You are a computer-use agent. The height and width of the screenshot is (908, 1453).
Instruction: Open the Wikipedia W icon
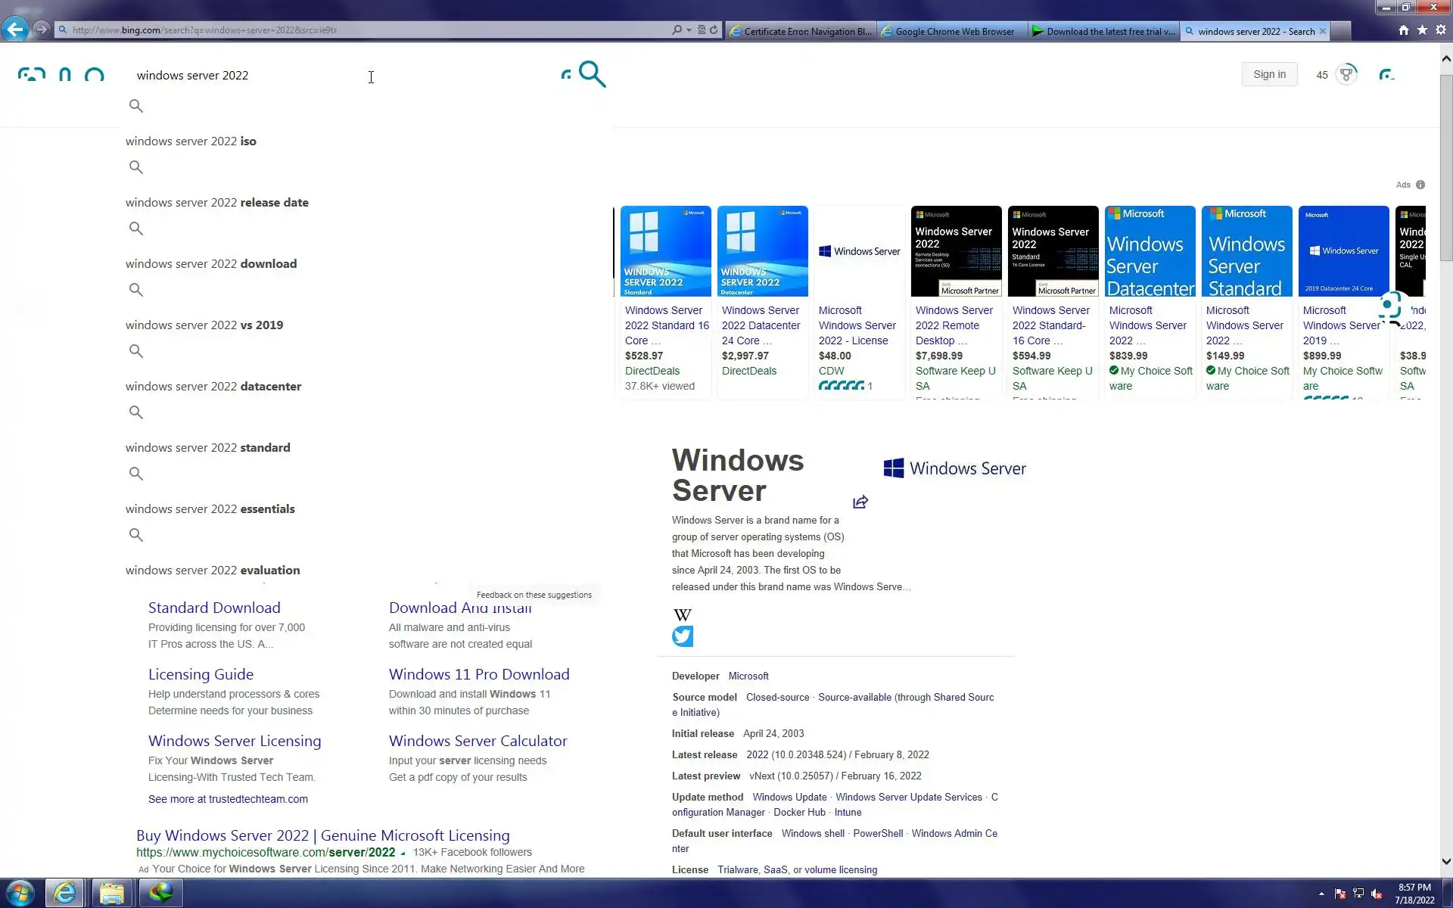click(682, 614)
